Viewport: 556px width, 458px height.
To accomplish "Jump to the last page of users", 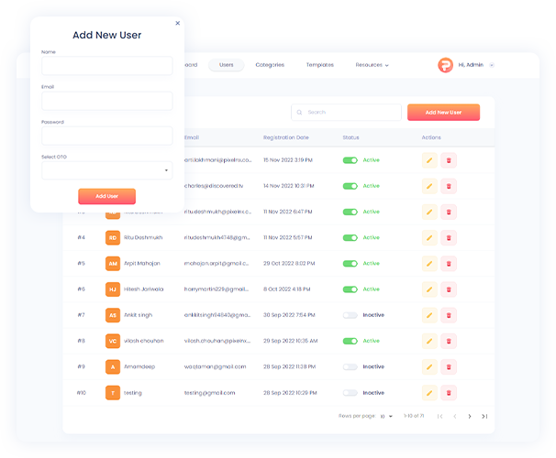I will [484, 416].
